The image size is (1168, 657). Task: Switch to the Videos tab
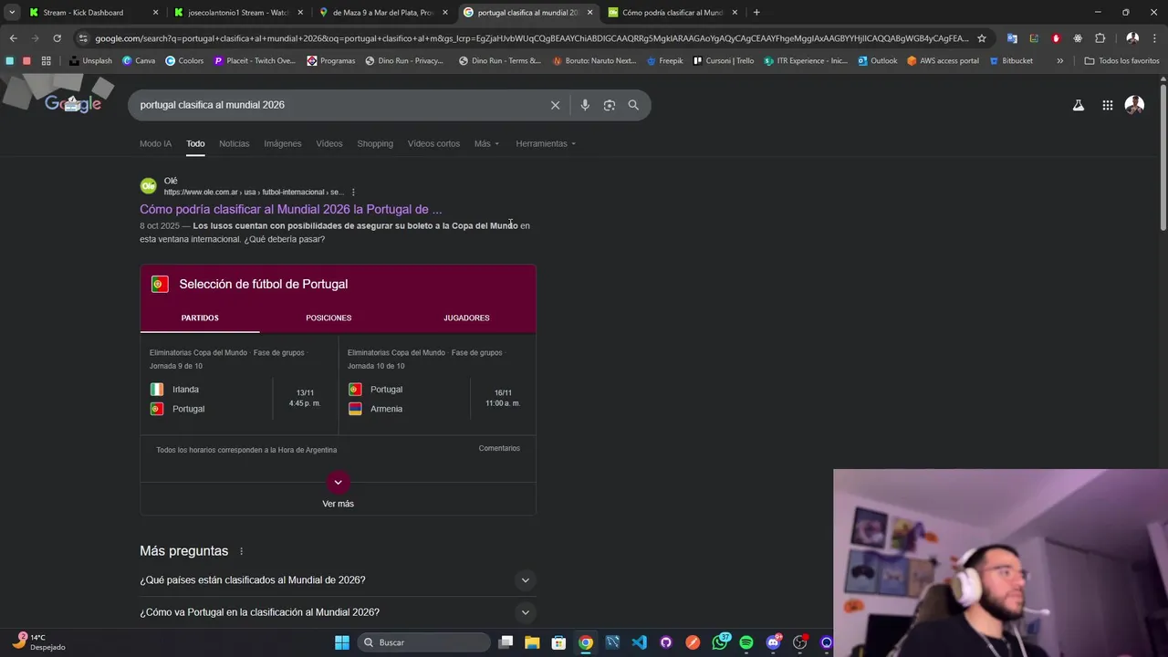point(329,143)
